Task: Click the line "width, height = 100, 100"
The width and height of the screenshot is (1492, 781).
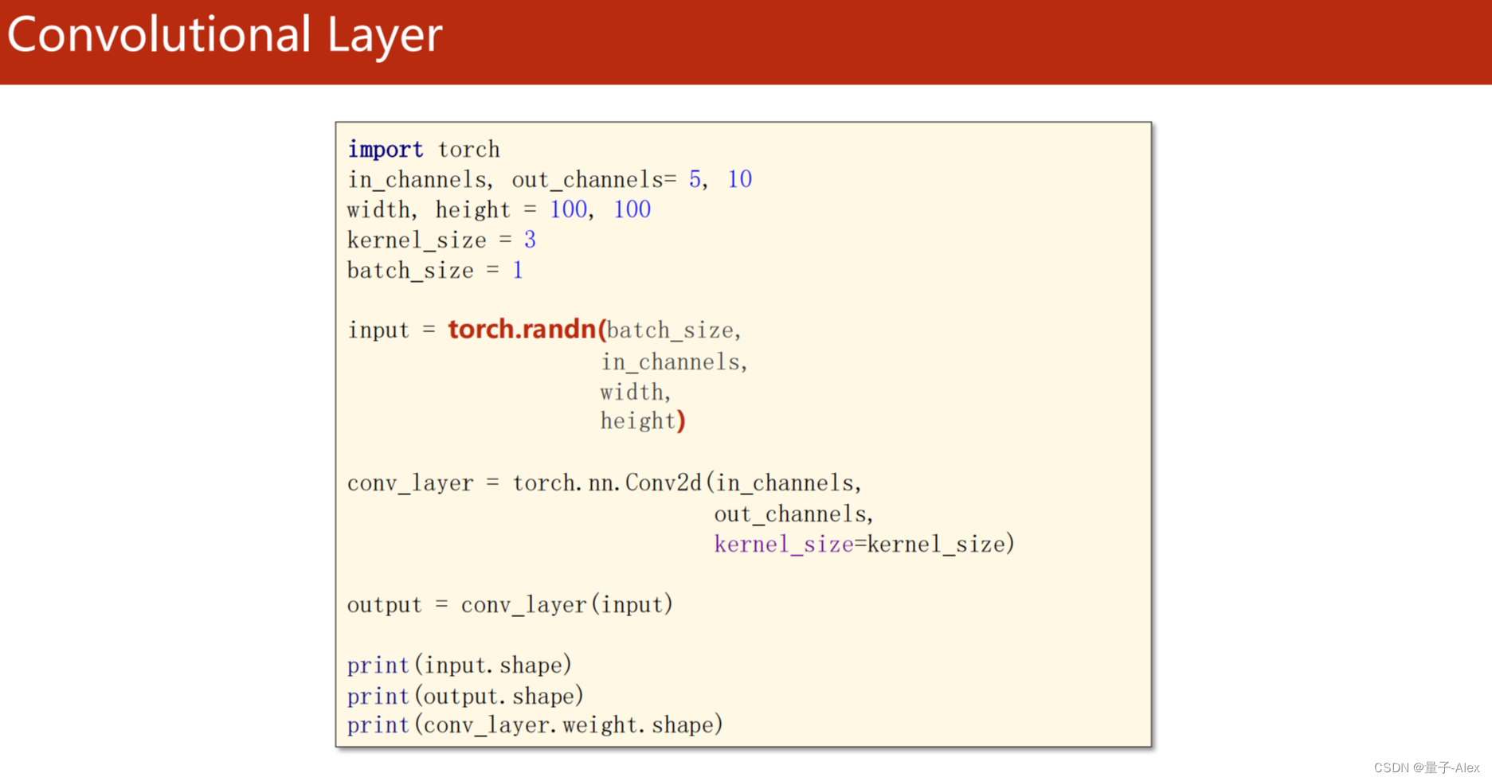Action: click(x=499, y=210)
